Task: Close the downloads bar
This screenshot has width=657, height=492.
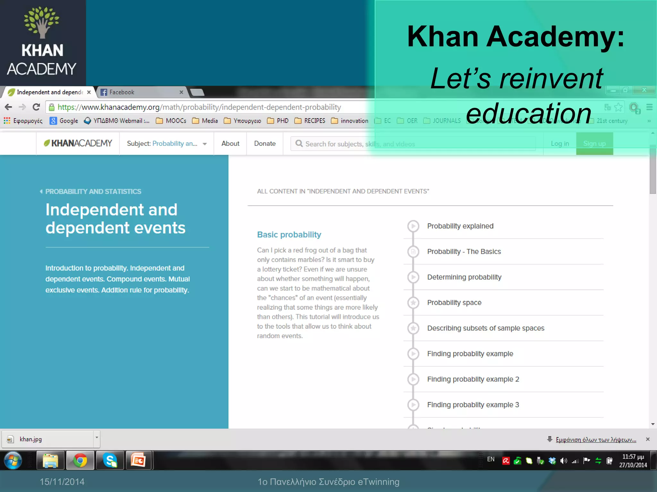Action: 648,439
